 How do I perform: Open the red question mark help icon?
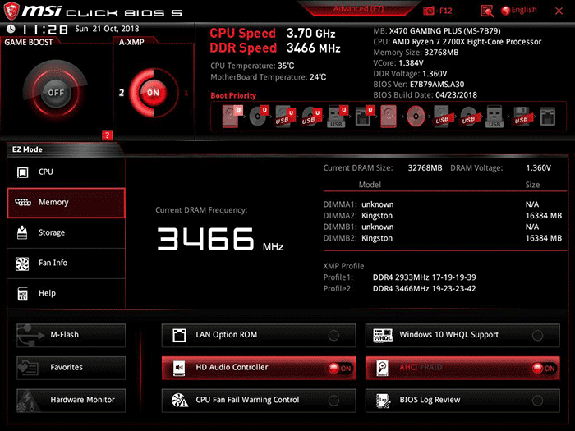pyautogui.click(x=107, y=135)
